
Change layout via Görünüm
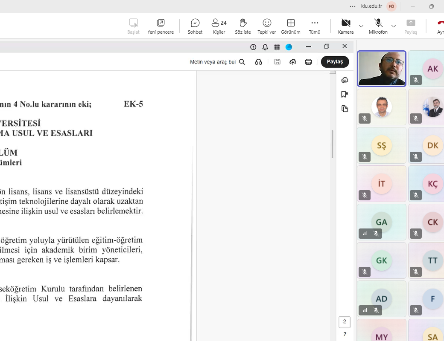pos(291,26)
